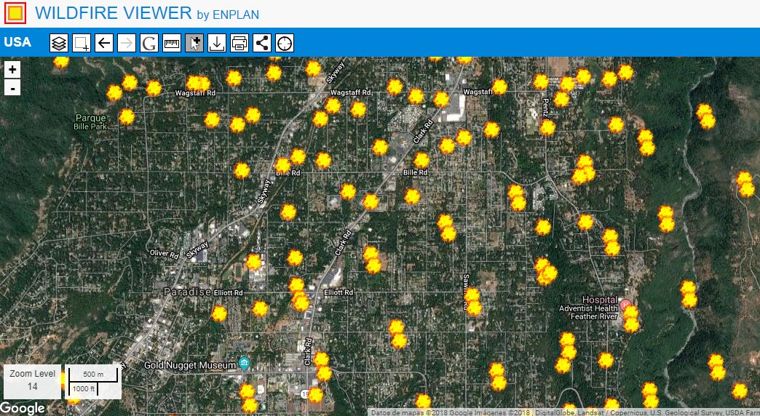Viewport: 760px width, 416px height.
Task: Follow the by ENPLAN link
Action: pos(228,15)
